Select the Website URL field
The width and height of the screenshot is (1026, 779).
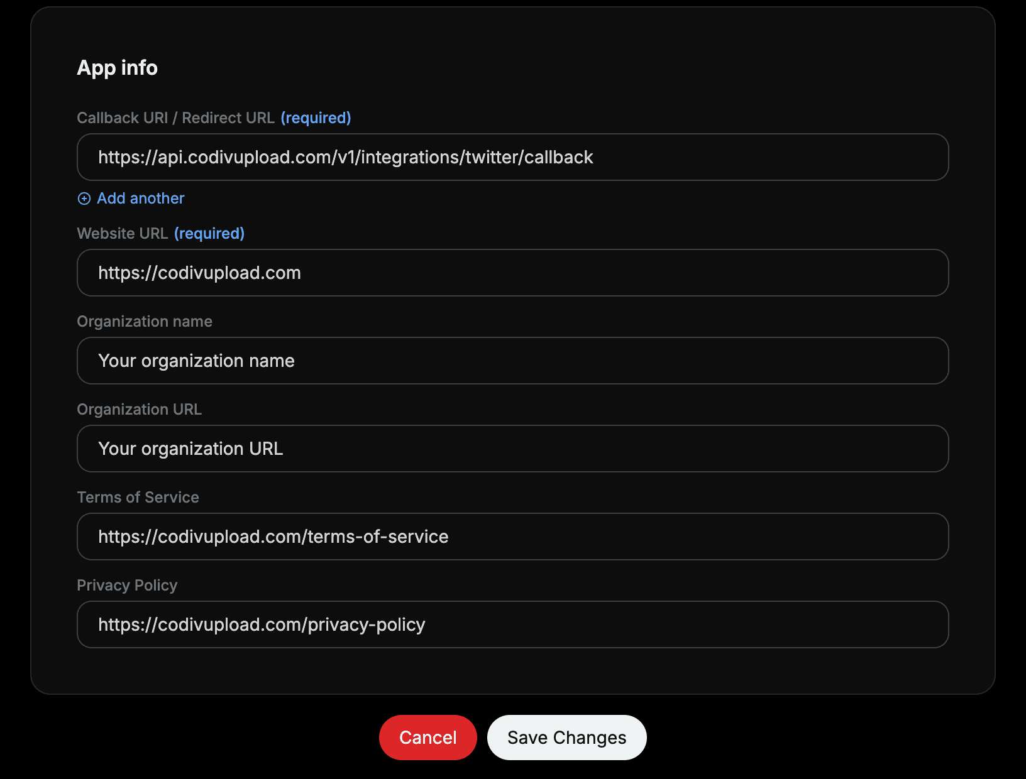coord(512,273)
